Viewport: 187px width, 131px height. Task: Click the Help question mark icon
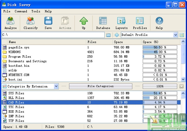[x=159, y=21]
